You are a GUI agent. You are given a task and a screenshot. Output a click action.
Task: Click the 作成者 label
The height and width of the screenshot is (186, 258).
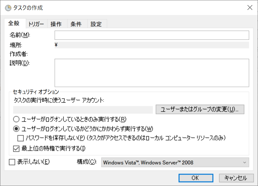[19, 54]
